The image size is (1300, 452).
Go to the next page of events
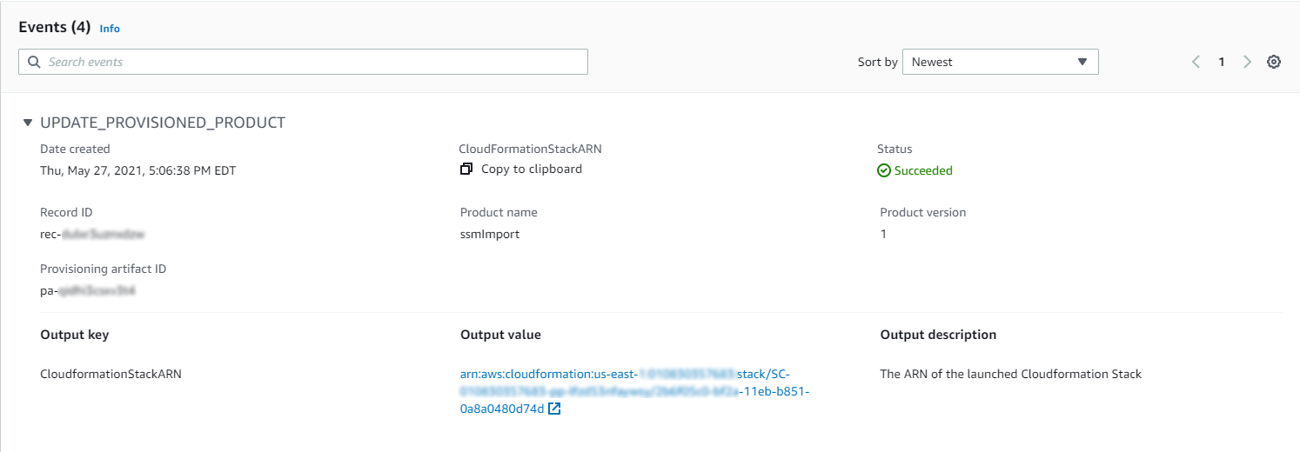[x=1247, y=62]
